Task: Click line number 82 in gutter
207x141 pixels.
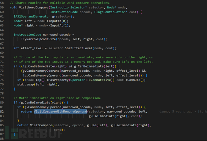Action: [2, 112]
